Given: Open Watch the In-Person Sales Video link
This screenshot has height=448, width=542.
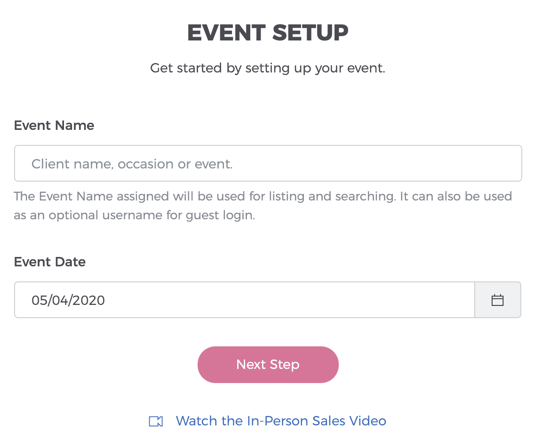Looking at the screenshot, I should click(x=281, y=421).
